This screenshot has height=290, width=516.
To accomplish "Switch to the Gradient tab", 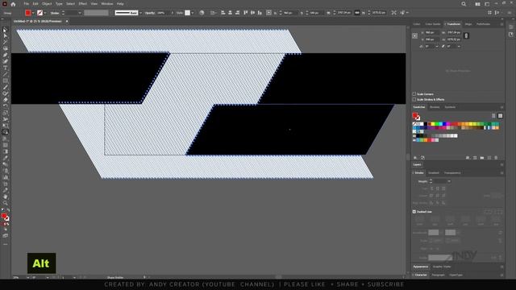I will (x=434, y=173).
